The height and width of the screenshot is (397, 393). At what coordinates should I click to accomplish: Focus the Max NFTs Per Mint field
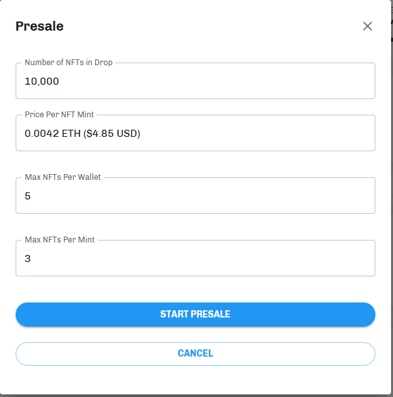tap(196, 258)
